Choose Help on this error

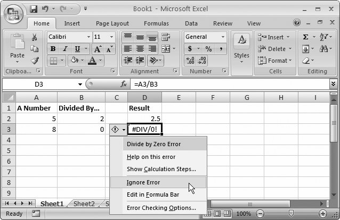coord(158,157)
